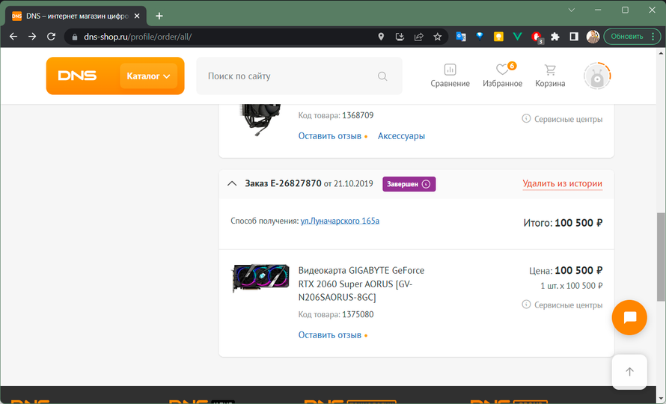Select the Итого: 100 500 ₽ total

point(563,223)
